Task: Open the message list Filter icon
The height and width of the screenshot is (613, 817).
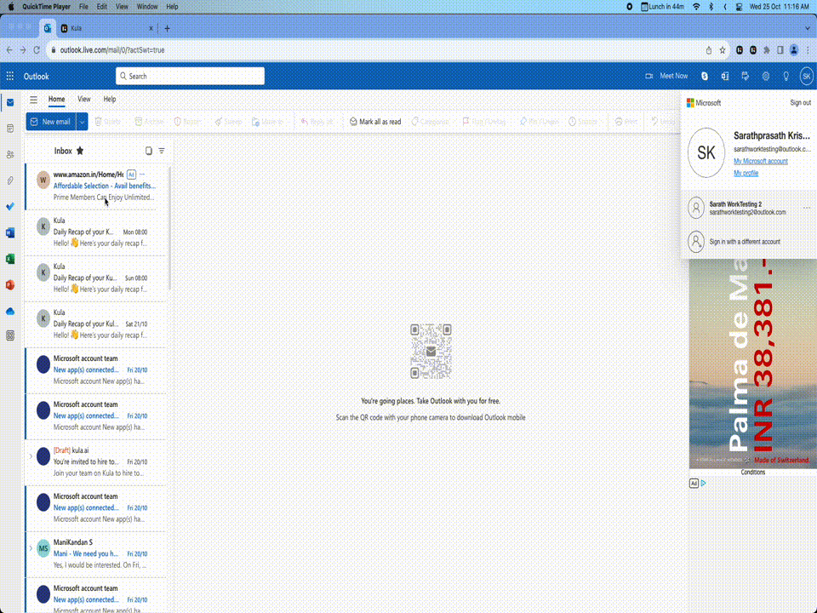Action: [162, 151]
